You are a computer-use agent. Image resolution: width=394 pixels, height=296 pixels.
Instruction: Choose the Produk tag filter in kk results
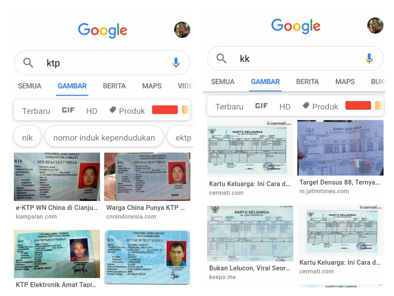tap(320, 106)
